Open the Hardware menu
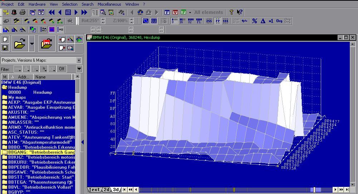 point(37,4)
